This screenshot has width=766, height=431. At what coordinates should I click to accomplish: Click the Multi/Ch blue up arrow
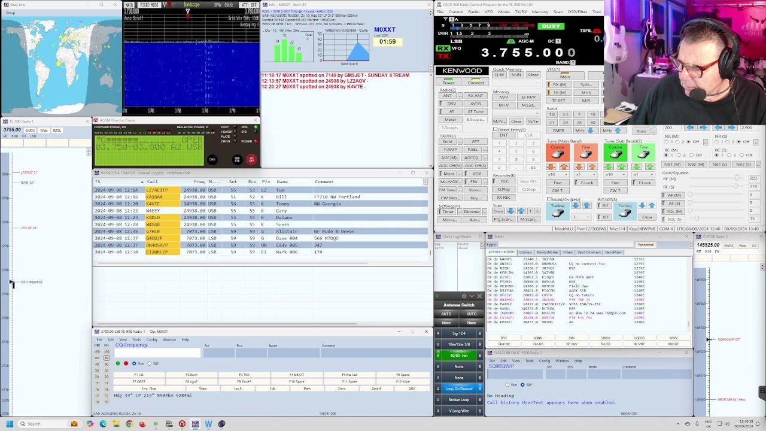587,205
